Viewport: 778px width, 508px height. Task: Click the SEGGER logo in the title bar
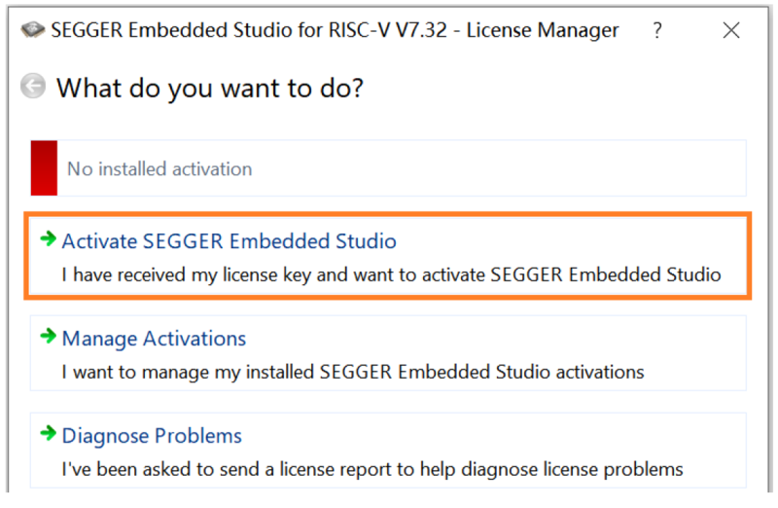coord(33,30)
